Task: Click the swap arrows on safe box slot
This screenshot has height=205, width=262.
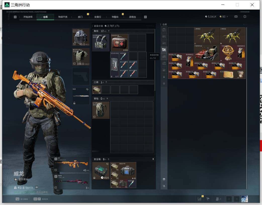Action: (x=107, y=164)
